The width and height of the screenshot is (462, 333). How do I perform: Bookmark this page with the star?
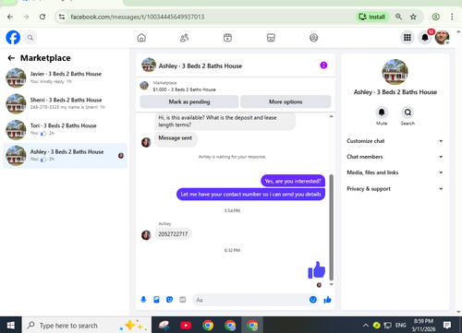tap(413, 17)
